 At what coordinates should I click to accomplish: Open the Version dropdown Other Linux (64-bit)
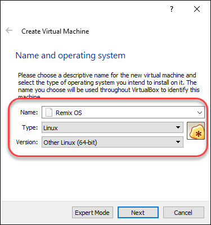click(113, 142)
